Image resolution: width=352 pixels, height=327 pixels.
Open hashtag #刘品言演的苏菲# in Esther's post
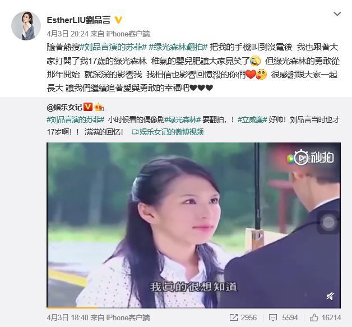(113, 47)
